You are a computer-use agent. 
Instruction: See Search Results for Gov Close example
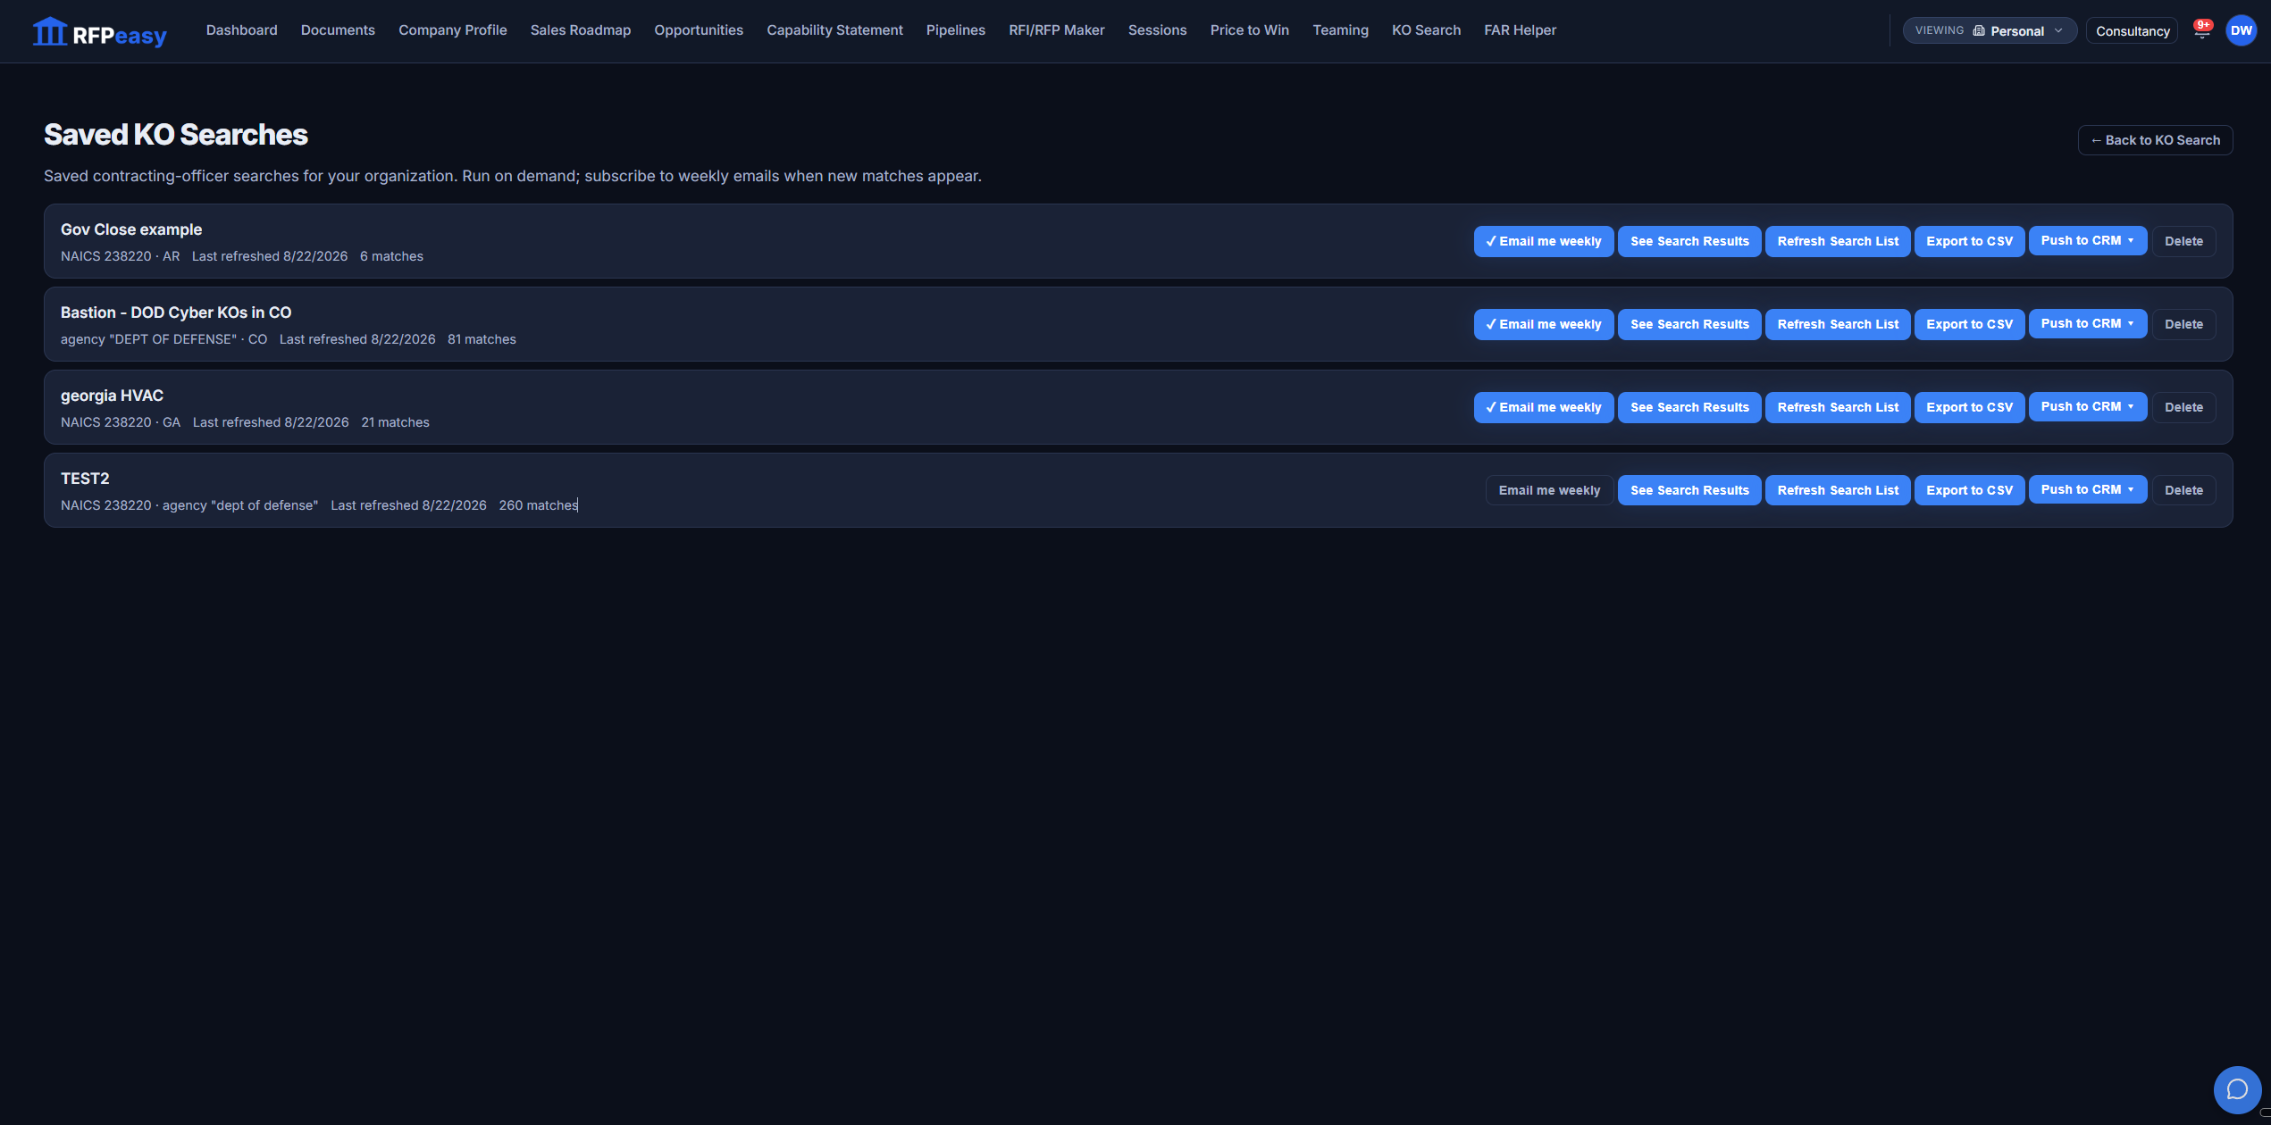tap(1689, 241)
